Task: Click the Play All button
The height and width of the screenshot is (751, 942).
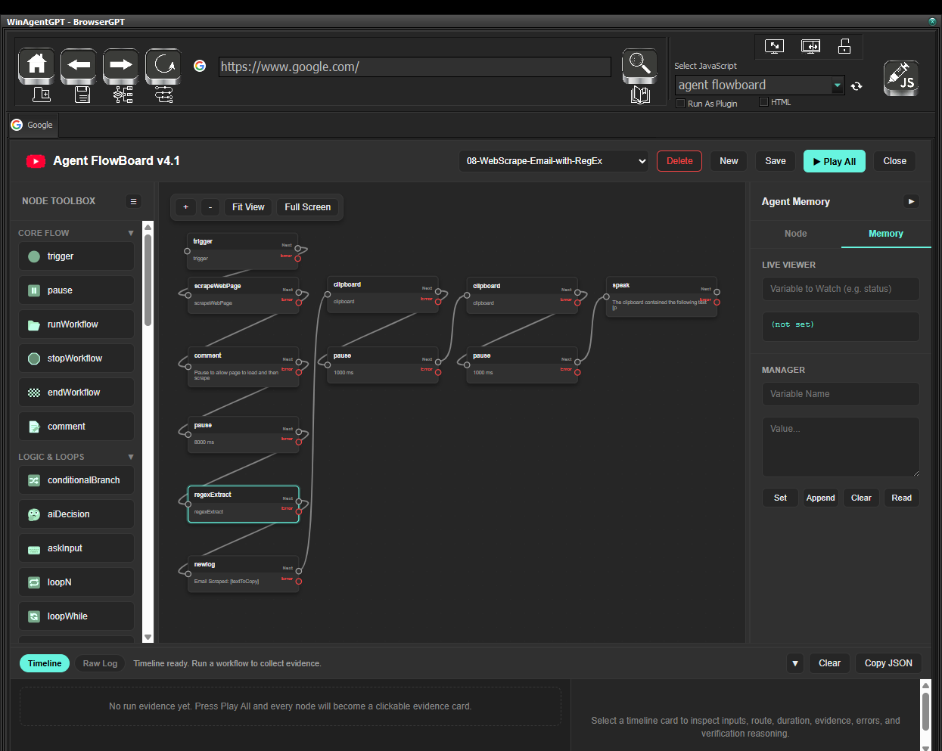Action: coord(835,161)
